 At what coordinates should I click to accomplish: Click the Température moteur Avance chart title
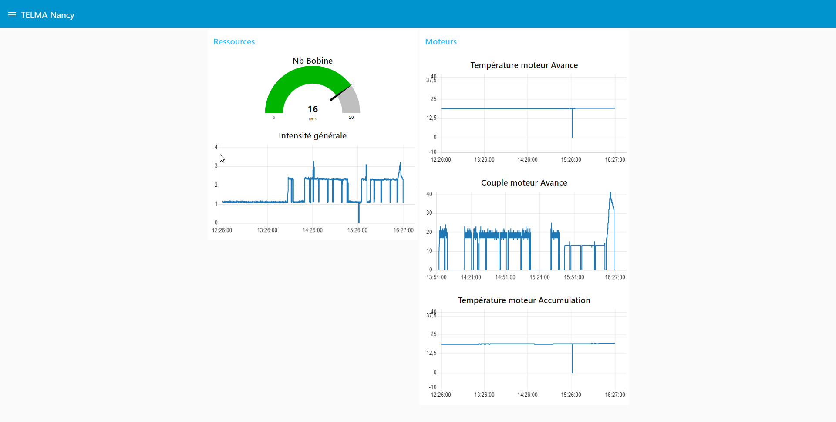[524, 65]
